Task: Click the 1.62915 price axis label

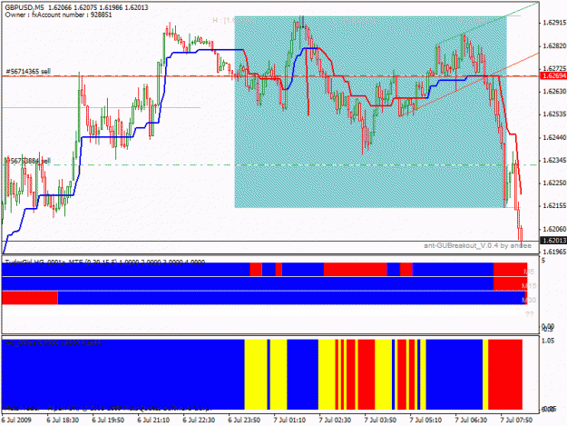Action: click(554, 23)
